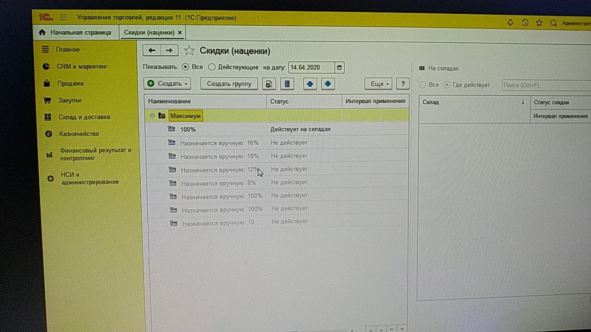Image resolution: width=591 pixels, height=332 pixels.
Task: Click the Максимум folder icon
Action: [x=162, y=116]
